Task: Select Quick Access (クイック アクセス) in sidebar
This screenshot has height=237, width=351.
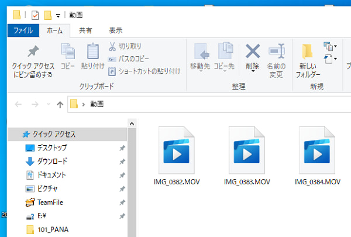Action: (x=67, y=135)
